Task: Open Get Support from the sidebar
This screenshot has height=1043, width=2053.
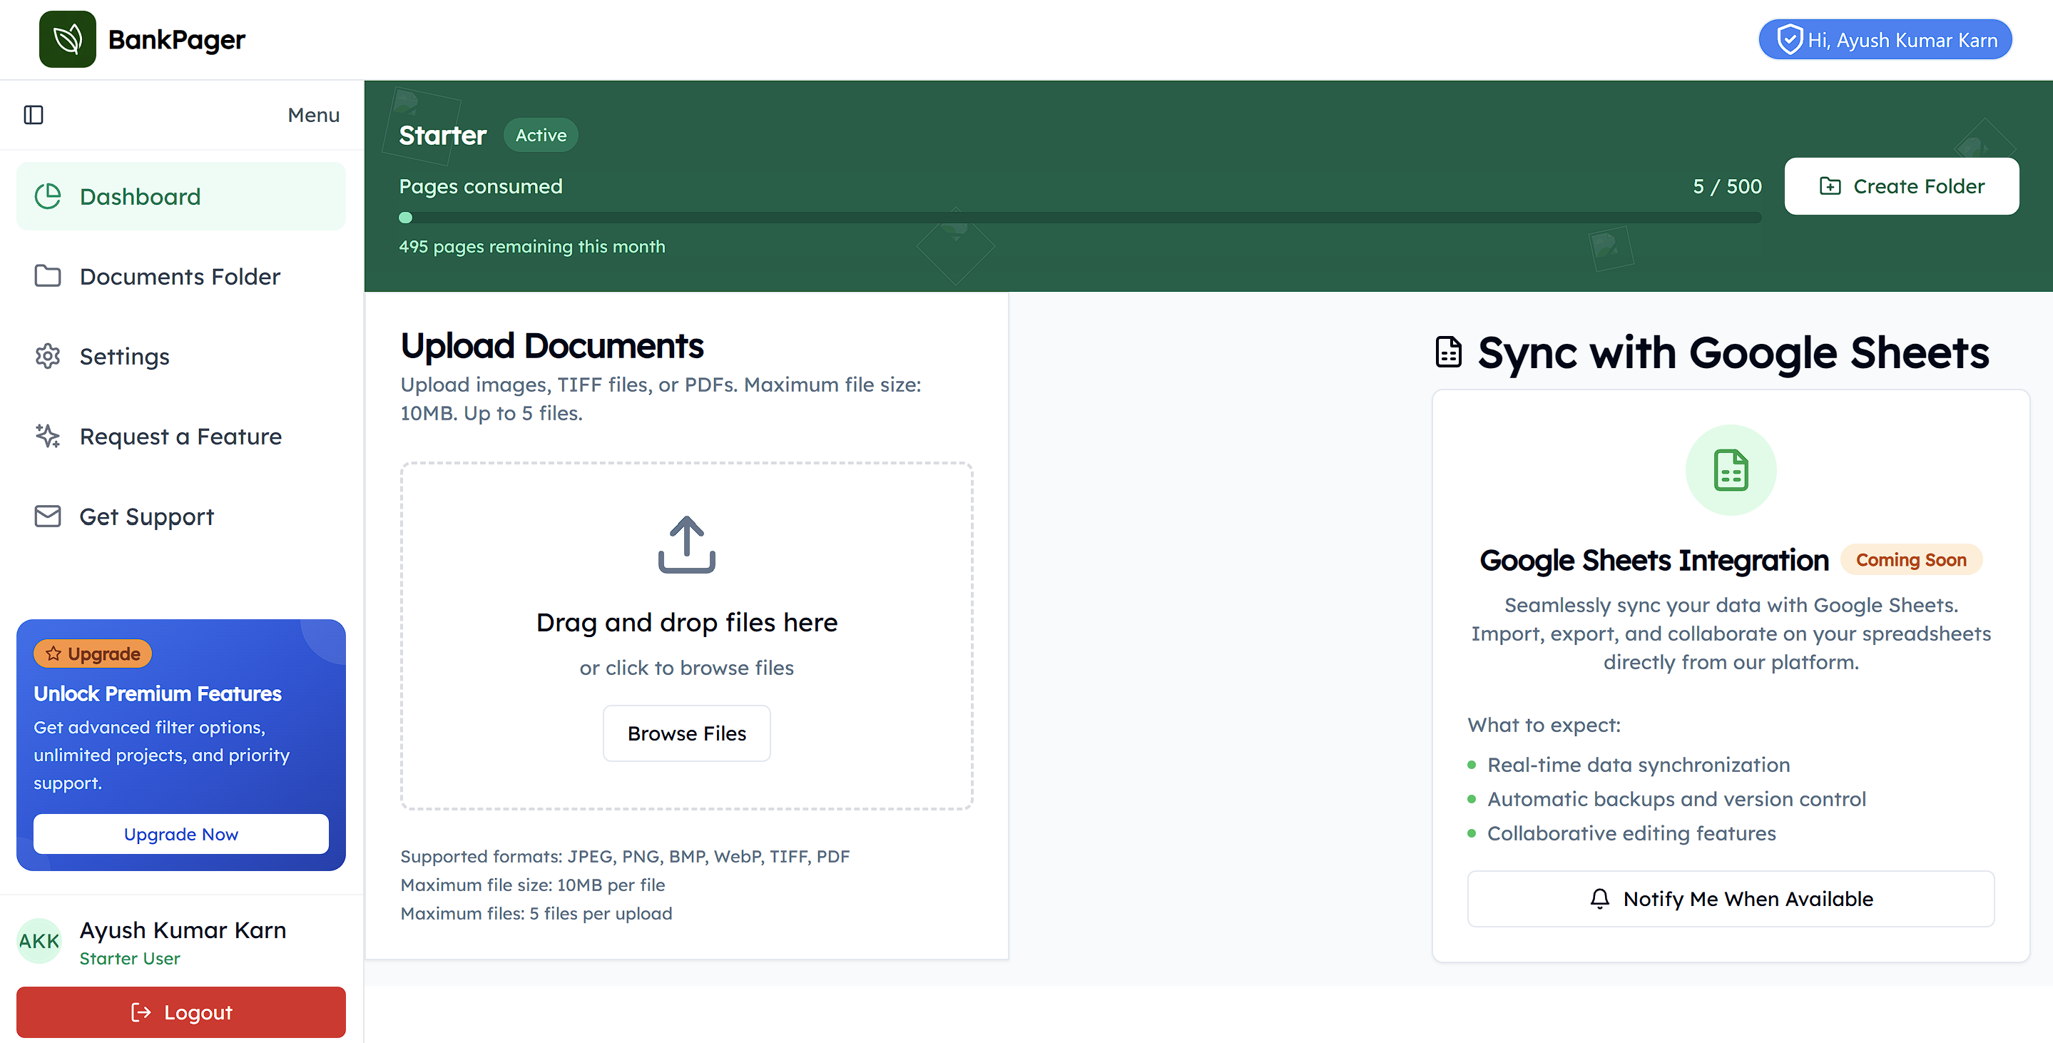Action: click(181, 517)
